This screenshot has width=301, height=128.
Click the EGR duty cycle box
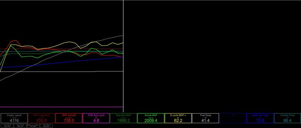click(x=96, y=118)
